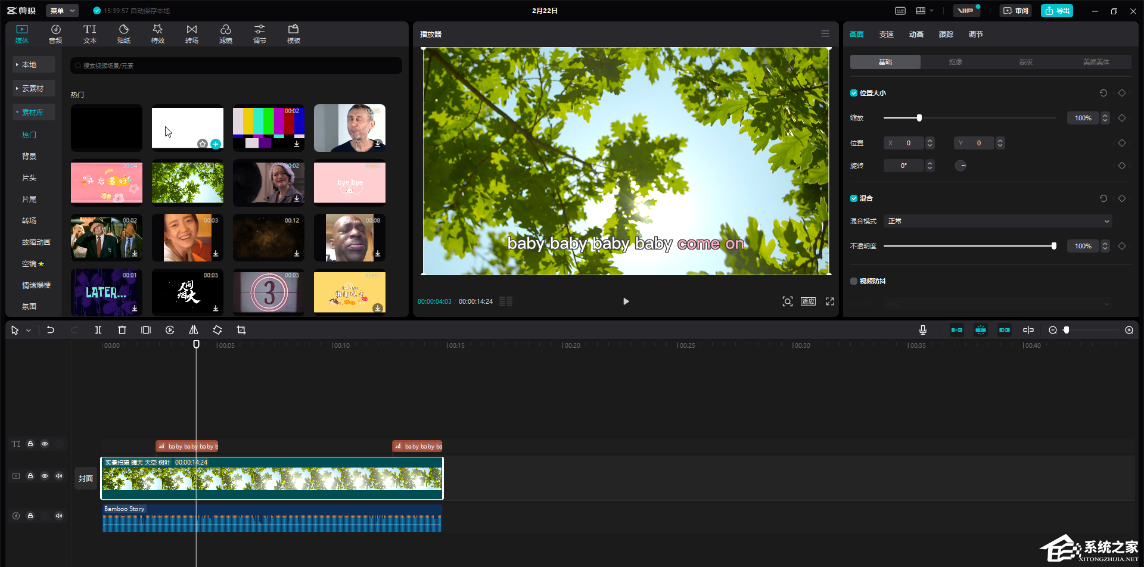Click the 不透明度 opacity slider handle
Image resolution: width=1144 pixels, height=567 pixels.
click(1054, 246)
